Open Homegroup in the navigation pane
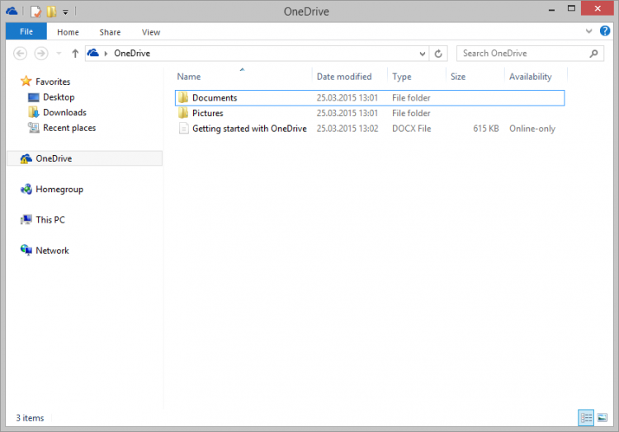Screen dimensions: 619x432 [x=59, y=189]
